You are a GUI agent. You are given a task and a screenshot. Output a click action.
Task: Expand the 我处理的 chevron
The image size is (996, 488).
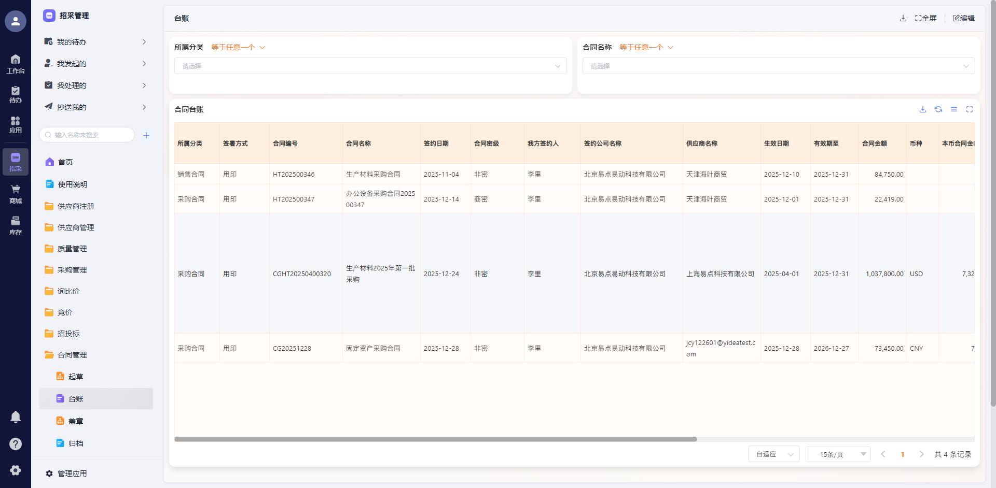pyautogui.click(x=144, y=85)
